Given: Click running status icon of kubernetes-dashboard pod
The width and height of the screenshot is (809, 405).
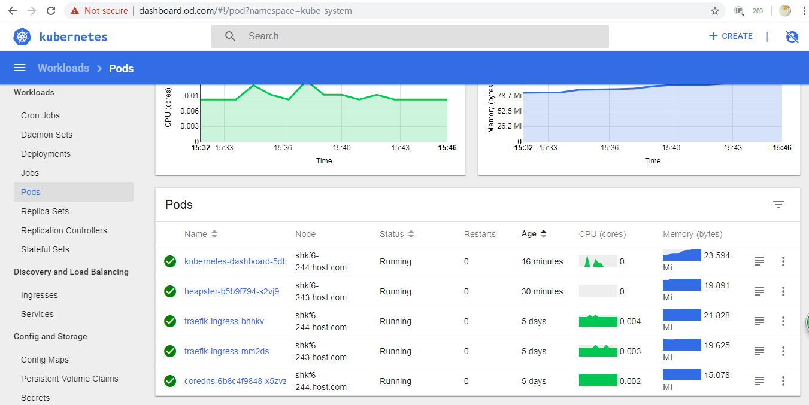Looking at the screenshot, I should point(170,261).
